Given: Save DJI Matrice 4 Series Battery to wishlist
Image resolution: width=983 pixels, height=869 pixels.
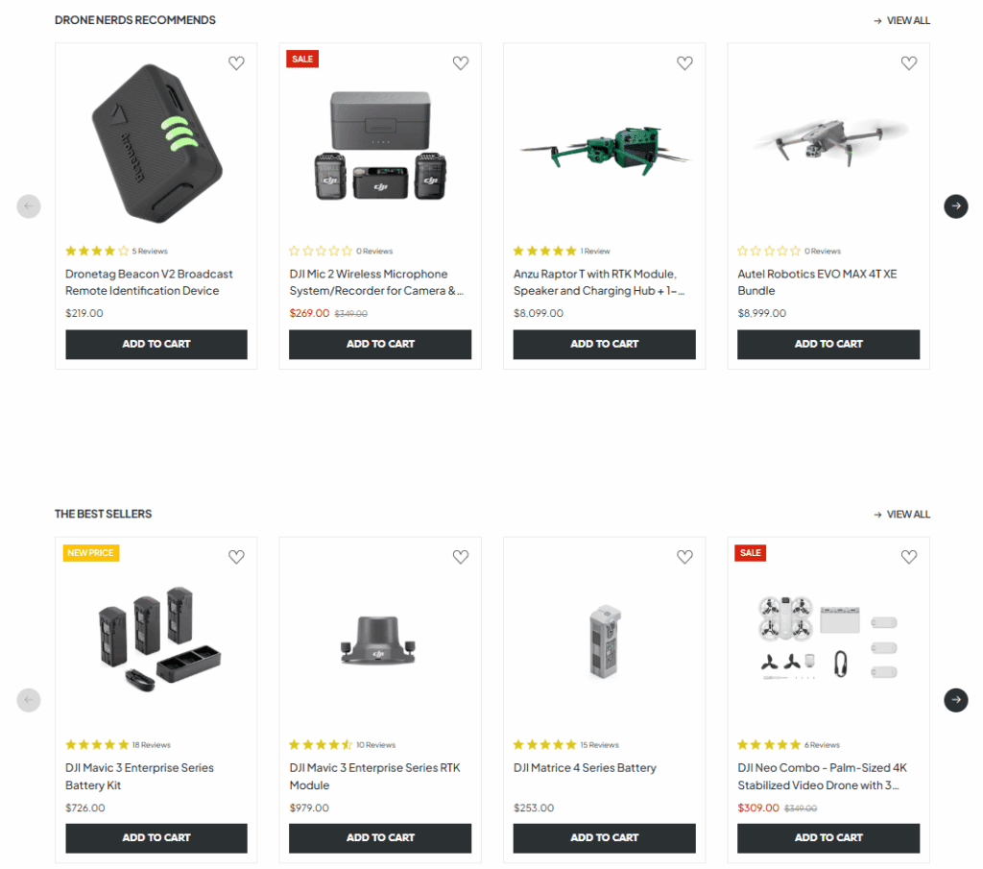Looking at the screenshot, I should tap(684, 557).
